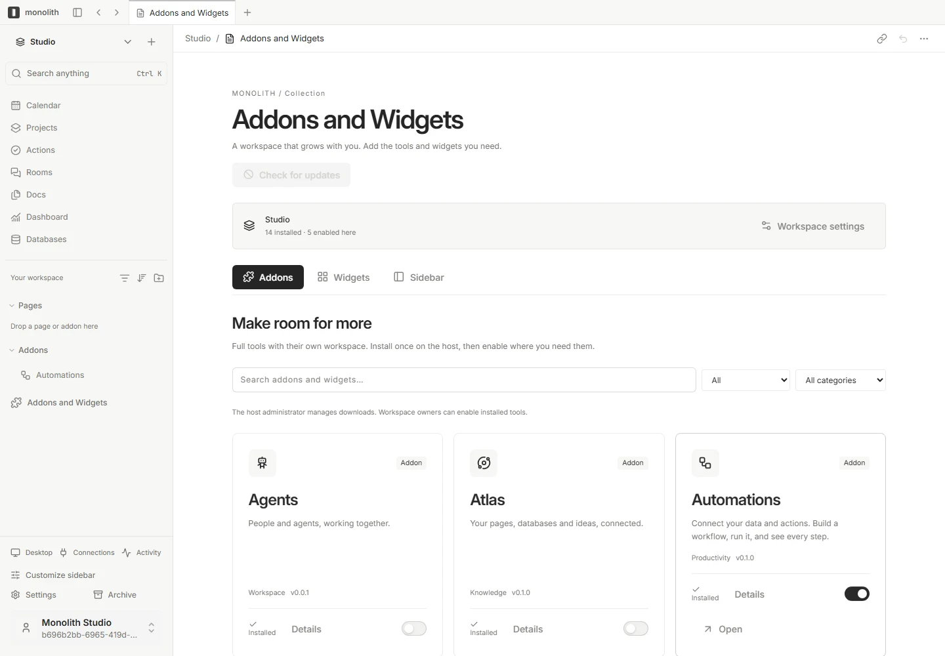945x656 pixels.
Task: Select the Addons and Widgets window tab
Action: pyautogui.click(x=183, y=12)
